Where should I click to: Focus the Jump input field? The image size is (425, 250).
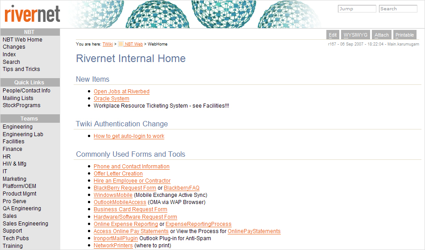[x=357, y=8]
